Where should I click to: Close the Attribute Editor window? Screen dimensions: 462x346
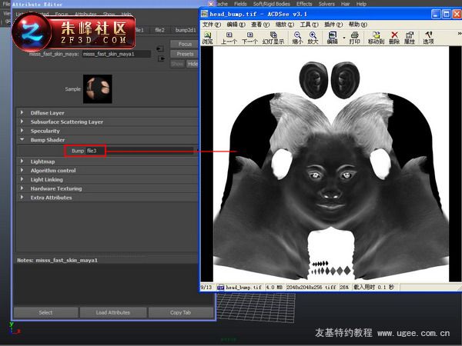tap(211, 4)
